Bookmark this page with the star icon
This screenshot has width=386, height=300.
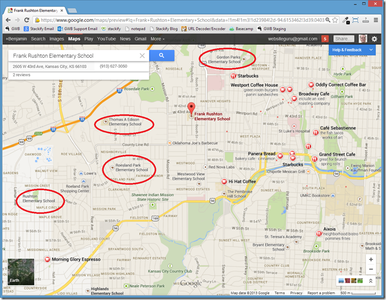pos(335,20)
